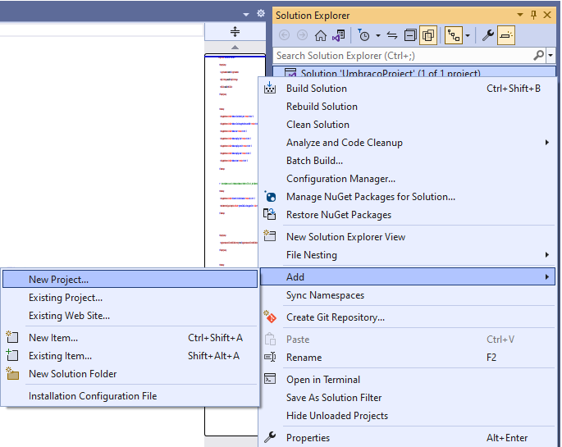Select Create Git Repository

tap(409, 317)
